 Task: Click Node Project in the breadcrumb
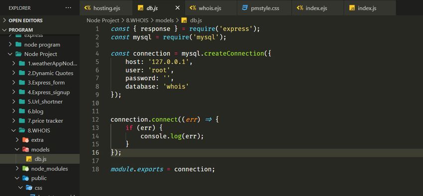(103, 20)
